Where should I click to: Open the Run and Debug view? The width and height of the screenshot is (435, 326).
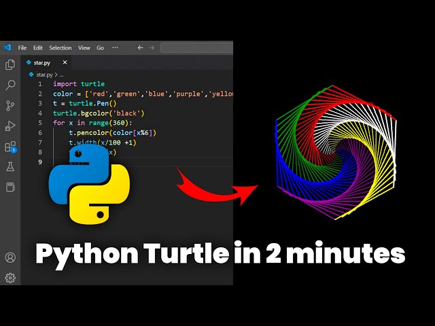pos(10,126)
